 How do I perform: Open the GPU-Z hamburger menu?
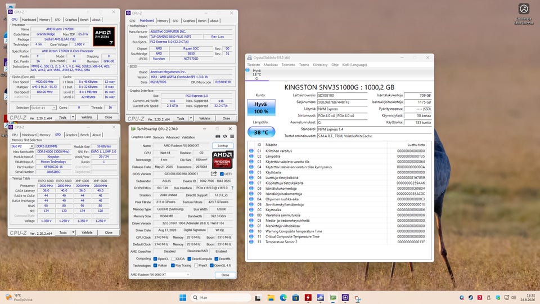[x=232, y=136]
